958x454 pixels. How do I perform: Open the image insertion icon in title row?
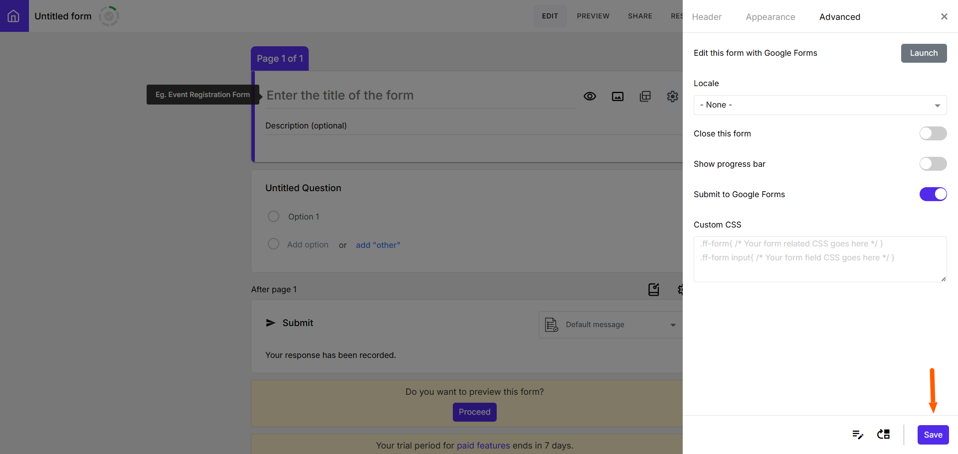point(617,96)
